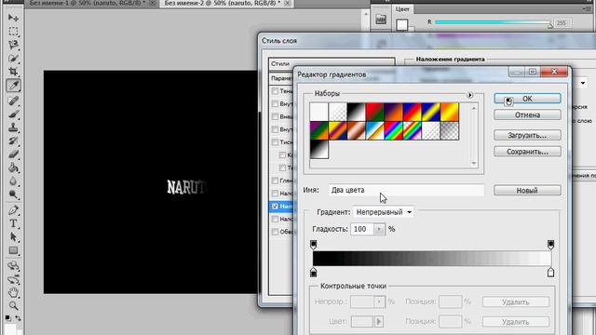596x335 pixels.
Task: Click the 'Загрузить...' button
Action: click(x=527, y=135)
